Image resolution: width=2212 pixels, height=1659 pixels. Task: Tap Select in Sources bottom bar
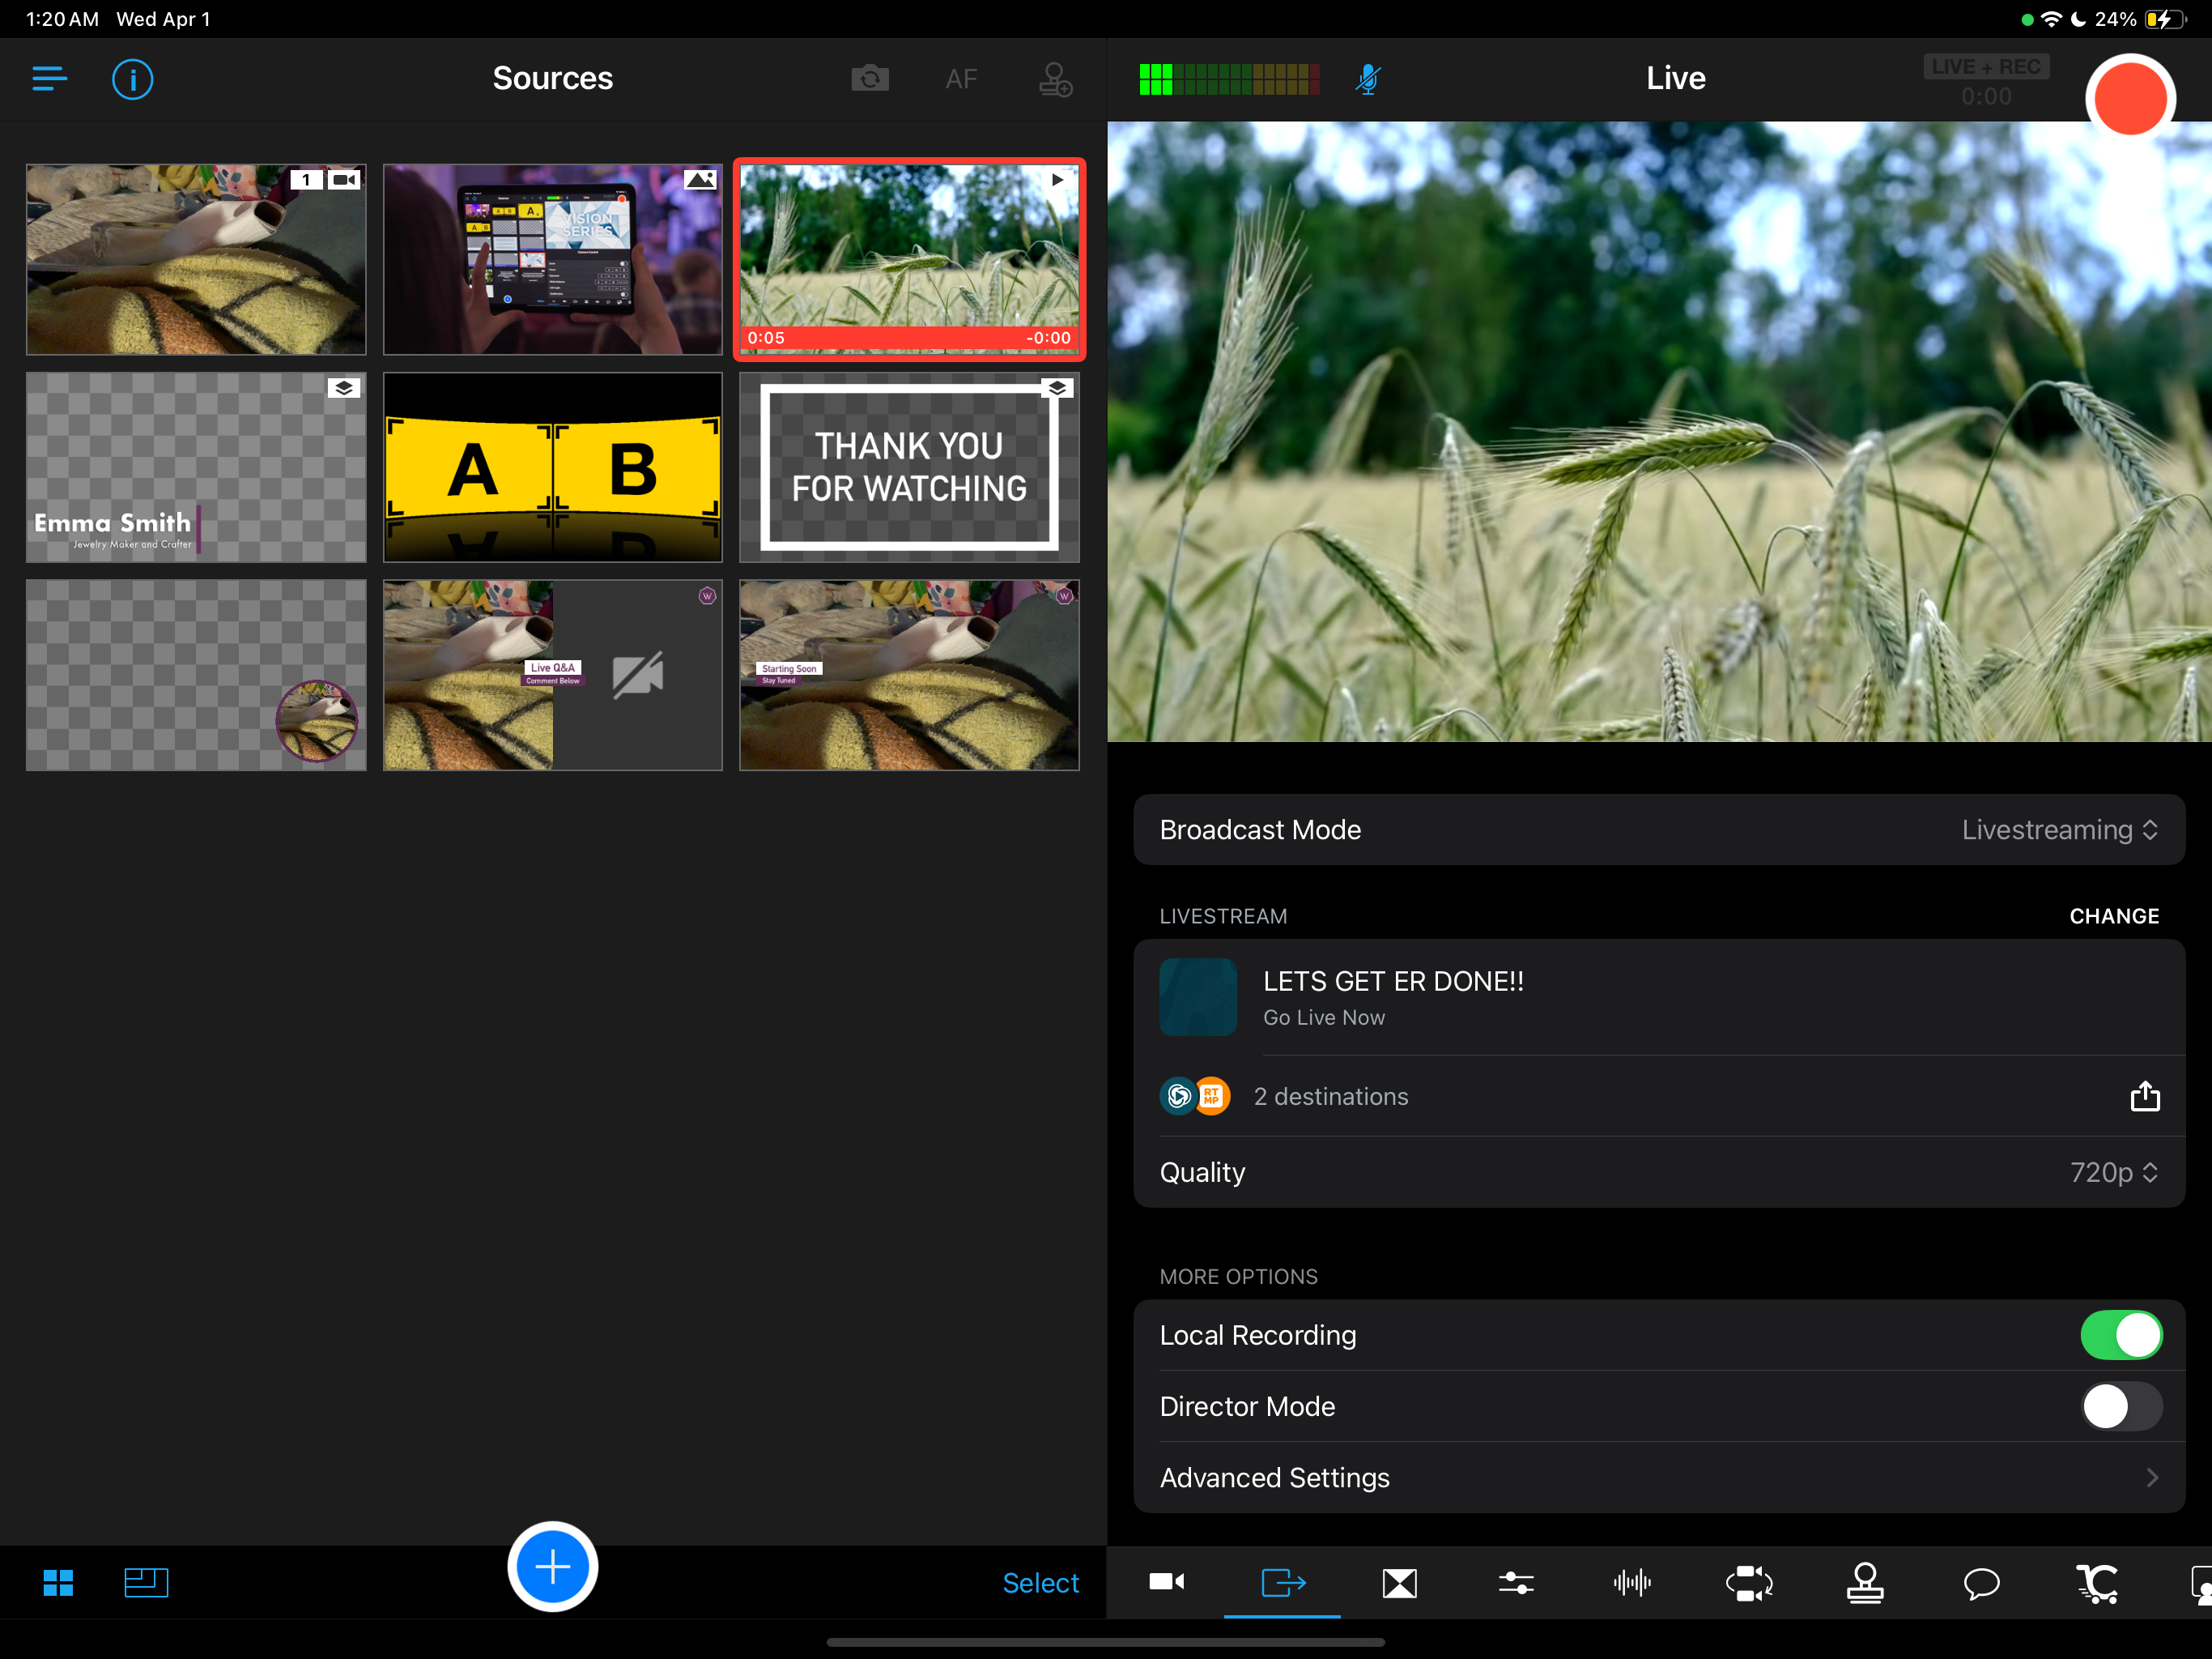(x=1040, y=1582)
